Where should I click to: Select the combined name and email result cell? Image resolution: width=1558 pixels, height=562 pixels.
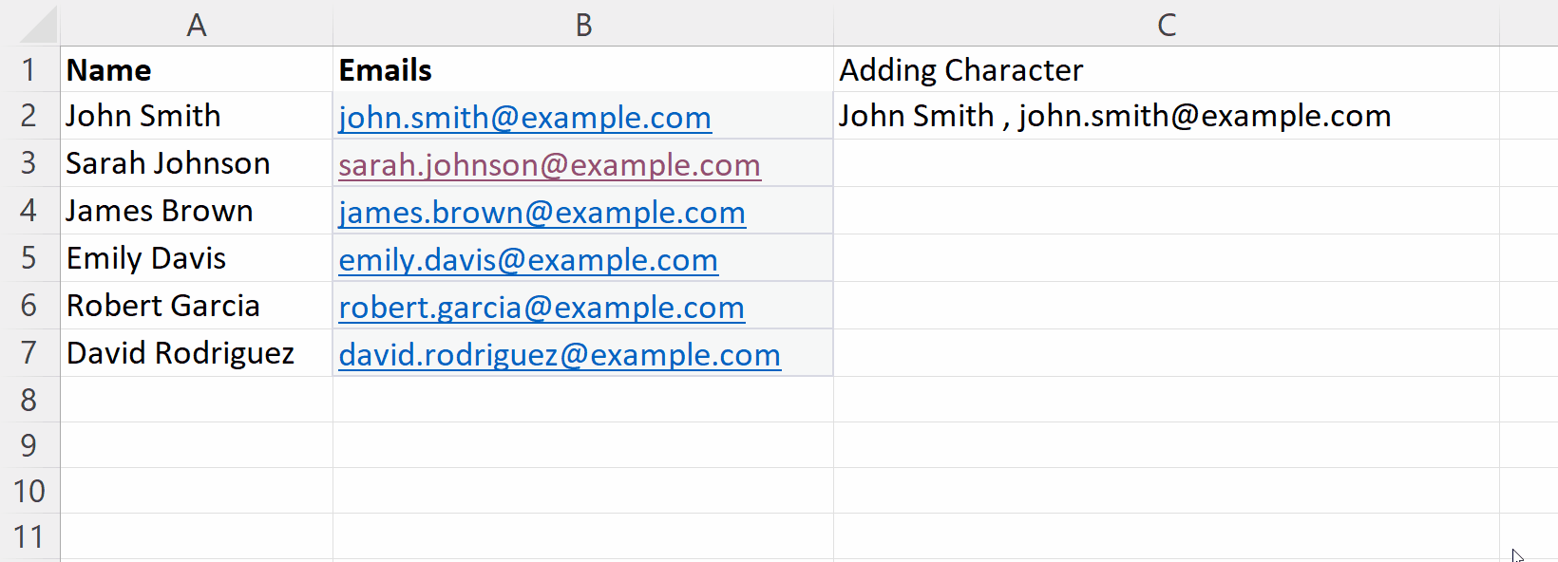1167,116
